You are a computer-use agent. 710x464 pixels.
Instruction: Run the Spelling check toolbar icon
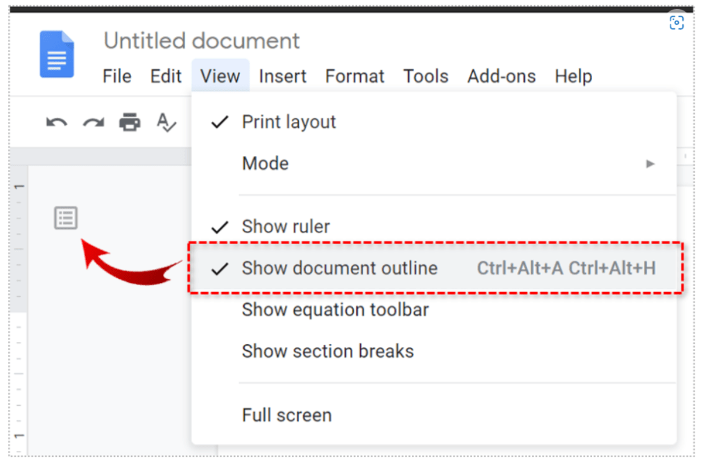coord(166,122)
